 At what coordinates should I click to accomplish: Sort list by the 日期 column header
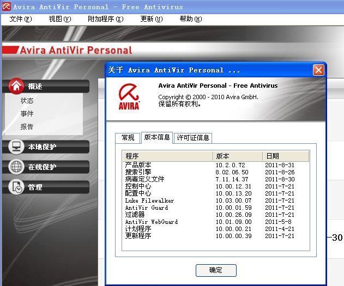pos(285,156)
